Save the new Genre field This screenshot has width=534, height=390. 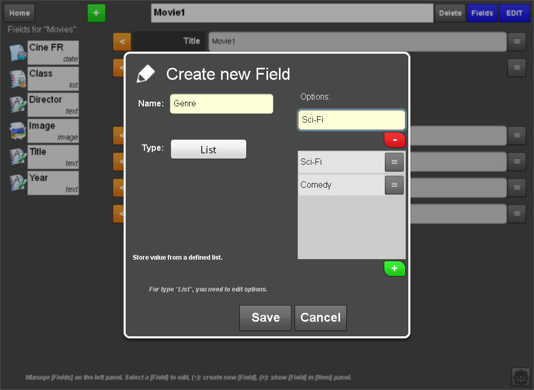[265, 318]
